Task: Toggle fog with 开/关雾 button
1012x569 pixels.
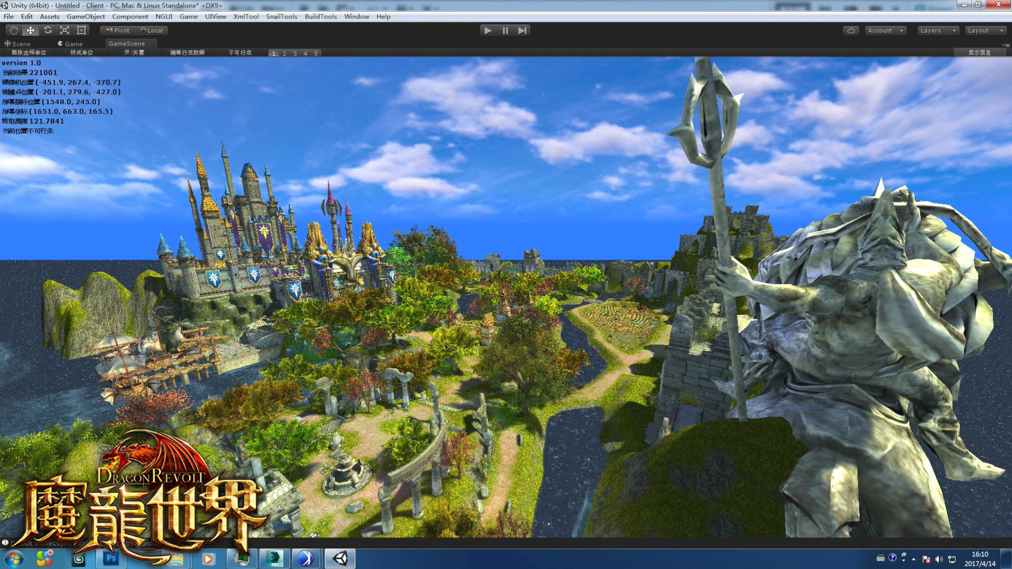Action: (x=134, y=53)
